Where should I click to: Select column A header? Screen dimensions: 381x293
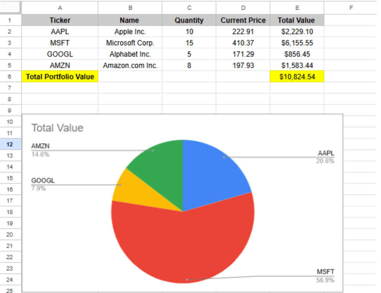(60, 7)
